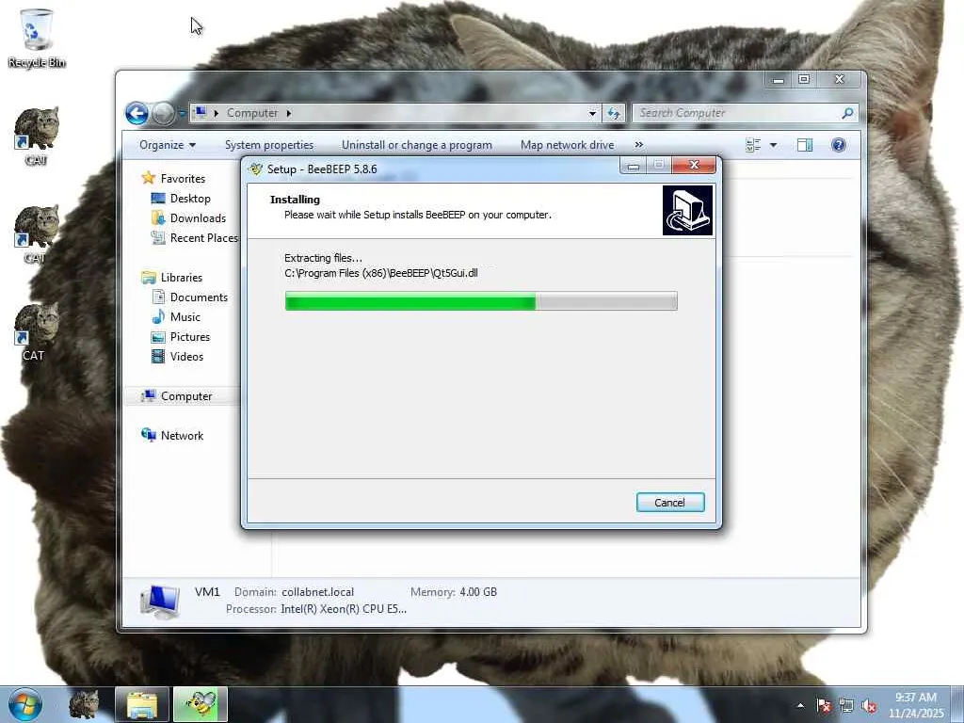This screenshot has height=723, width=964.
Task: Open Explorer help
Action: click(839, 145)
